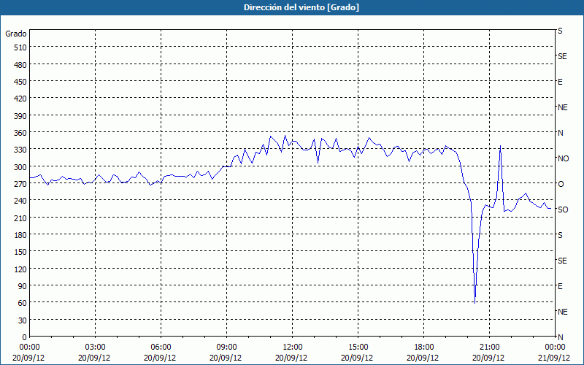Click the 20/09/12 date under 12:00

click(291, 358)
